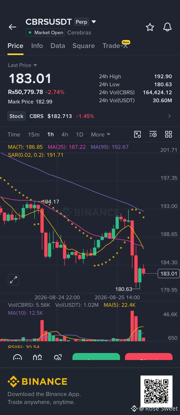Click the 24h Vol(USDT) value 30.60M

click(x=162, y=100)
